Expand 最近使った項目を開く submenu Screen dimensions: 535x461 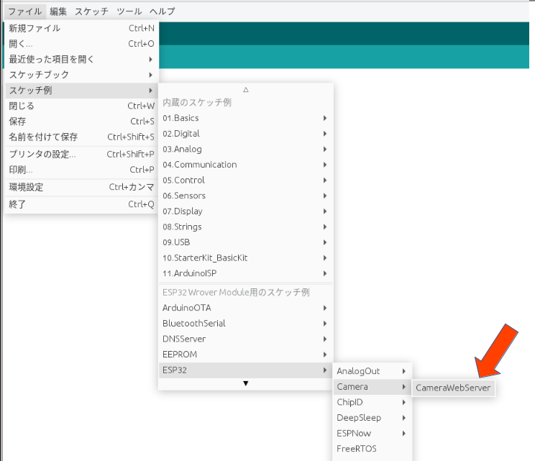81,60
